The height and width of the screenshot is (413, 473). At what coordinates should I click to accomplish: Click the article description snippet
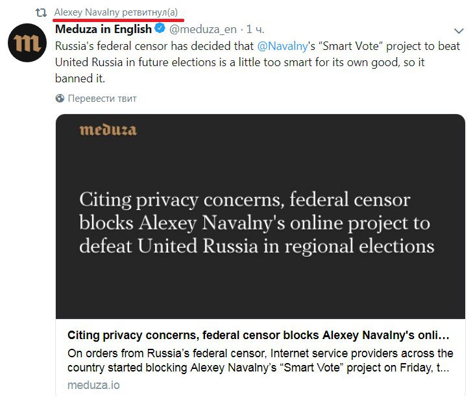(260, 360)
